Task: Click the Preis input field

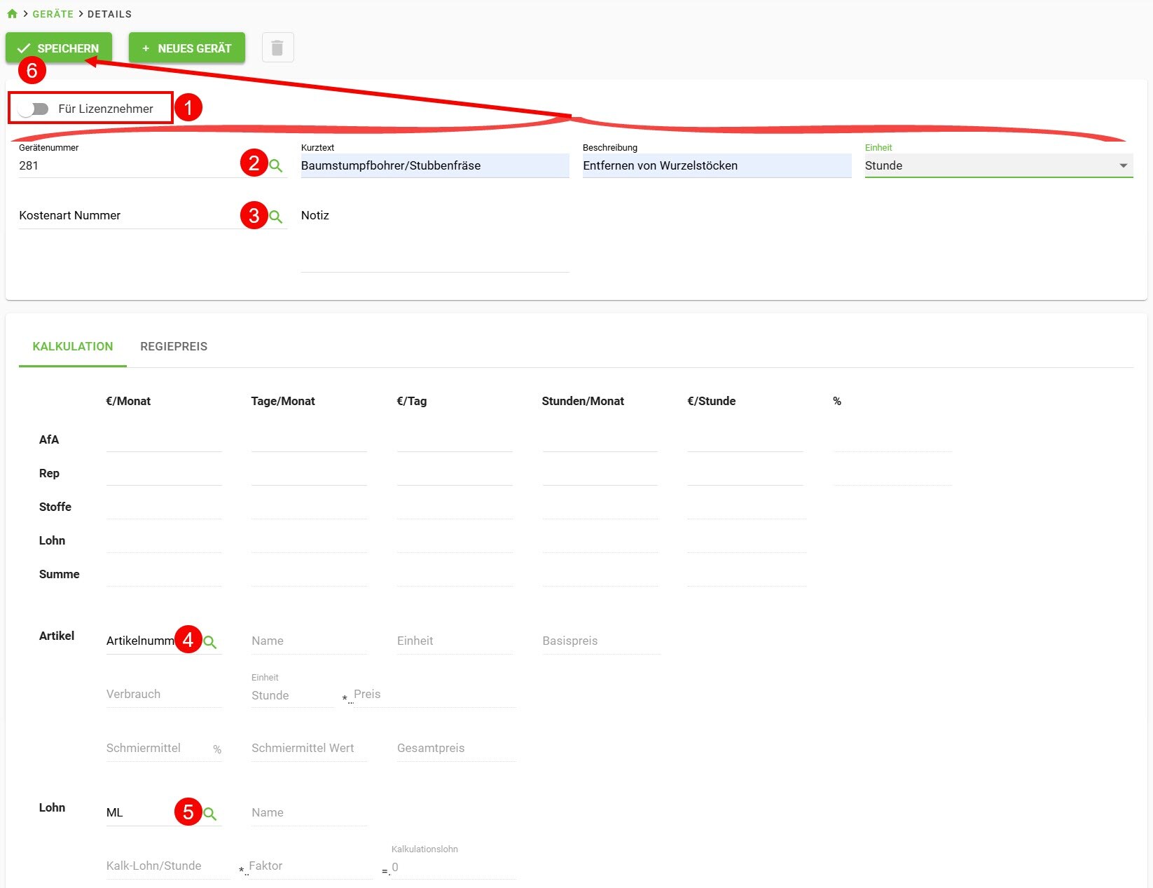Action: (x=435, y=694)
